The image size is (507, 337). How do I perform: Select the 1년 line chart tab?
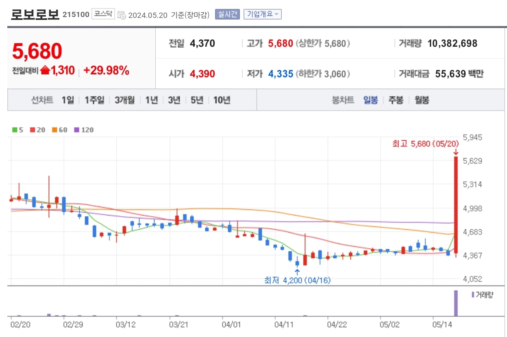(151, 100)
